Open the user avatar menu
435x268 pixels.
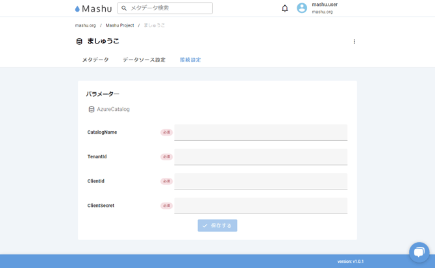point(302,8)
